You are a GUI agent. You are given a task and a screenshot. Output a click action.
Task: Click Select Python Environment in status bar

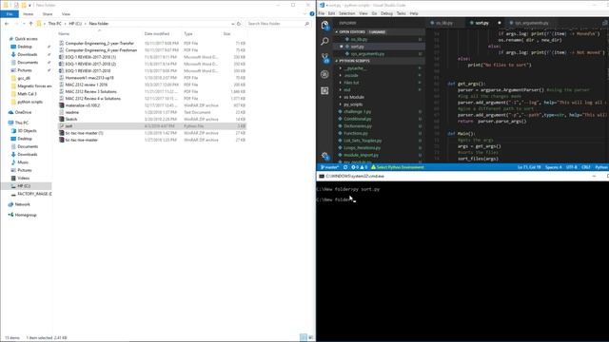[x=398, y=167]
